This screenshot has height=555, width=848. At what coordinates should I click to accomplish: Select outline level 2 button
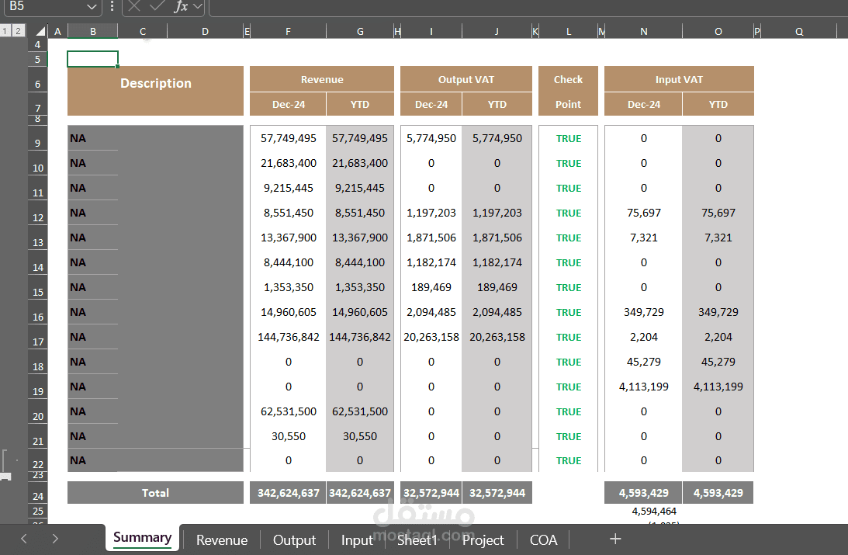pos(18,31)
